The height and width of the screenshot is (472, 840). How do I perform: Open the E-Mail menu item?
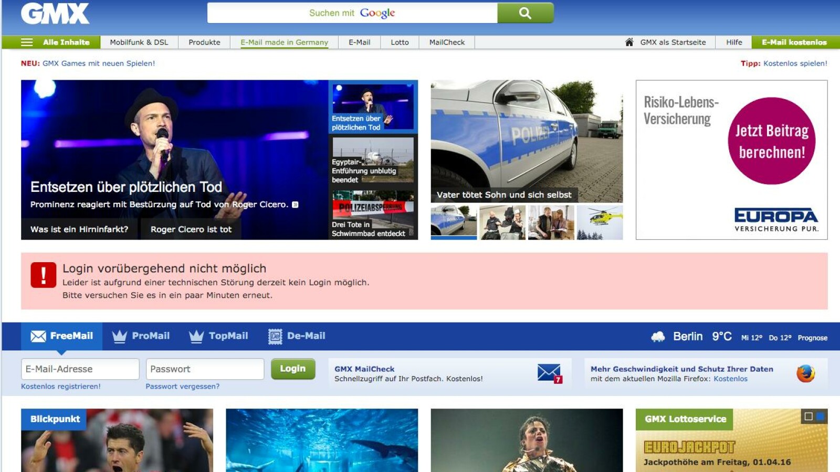coord(360,42)
